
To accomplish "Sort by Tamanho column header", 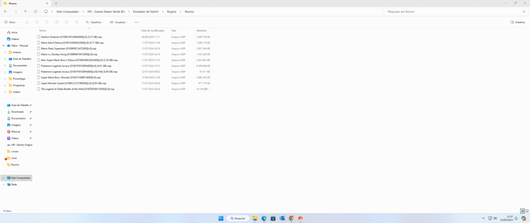I will pos(201,30).
